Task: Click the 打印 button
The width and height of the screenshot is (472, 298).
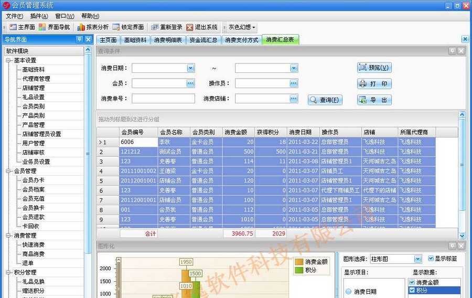Action: point(374,83)
